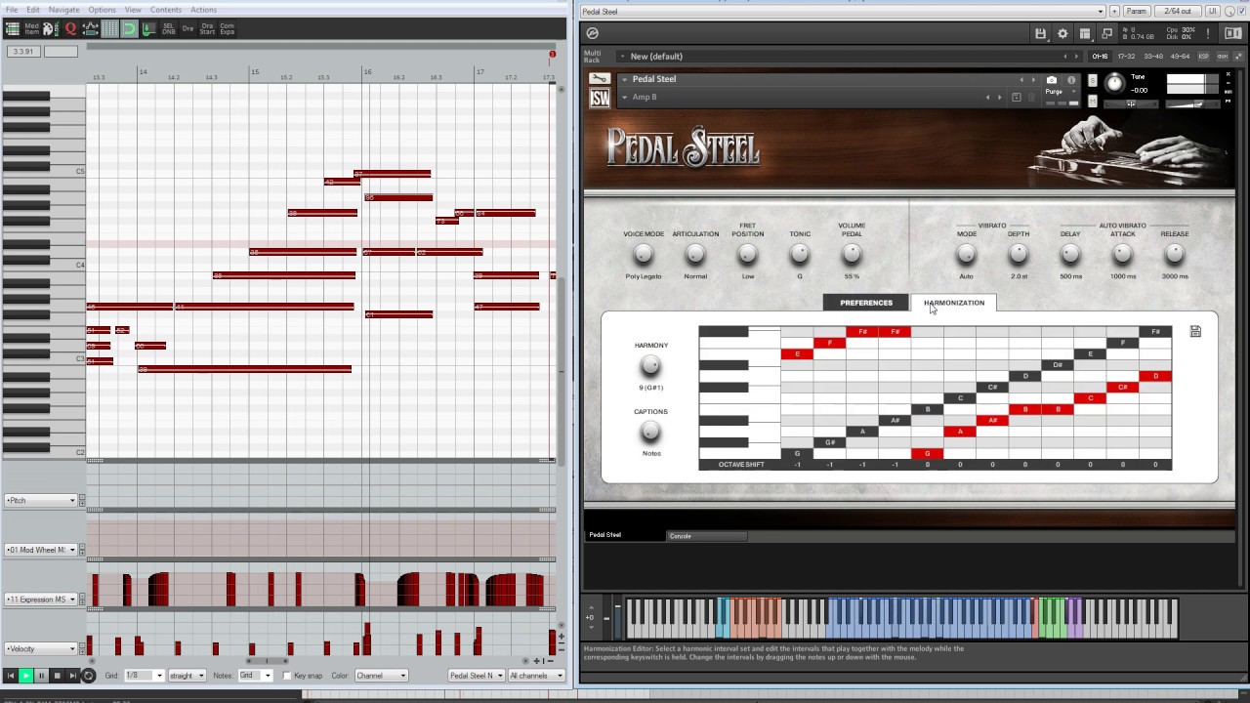Toggle the FX enabled checkbox

(1241, 11)
